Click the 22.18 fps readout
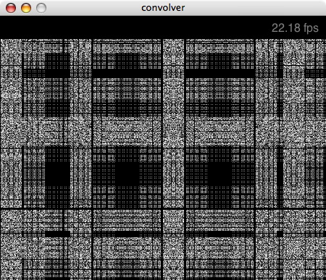Image resolution: width=326 pixels, height=280 pixels. click(295, 28)
